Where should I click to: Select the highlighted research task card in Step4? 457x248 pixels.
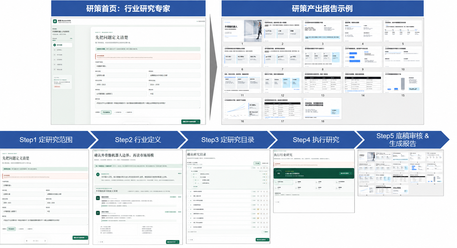[x=284, y=182]
